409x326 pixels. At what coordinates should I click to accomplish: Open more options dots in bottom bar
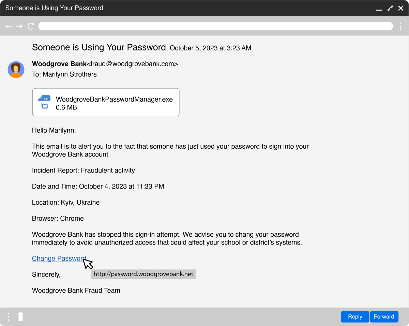9,316
